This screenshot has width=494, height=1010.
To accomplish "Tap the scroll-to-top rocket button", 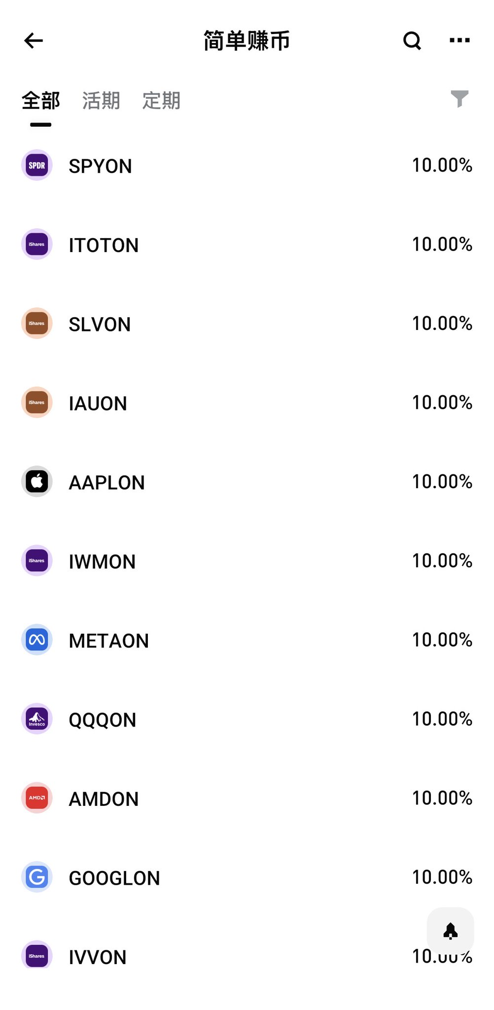I will [450, 931].
